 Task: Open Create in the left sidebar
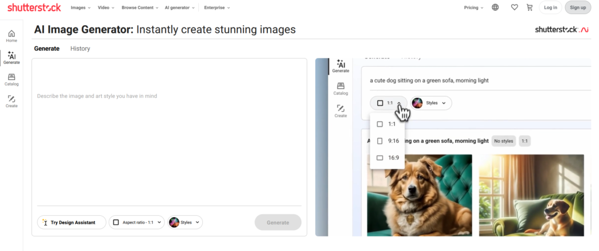click(x=12, y=101)
